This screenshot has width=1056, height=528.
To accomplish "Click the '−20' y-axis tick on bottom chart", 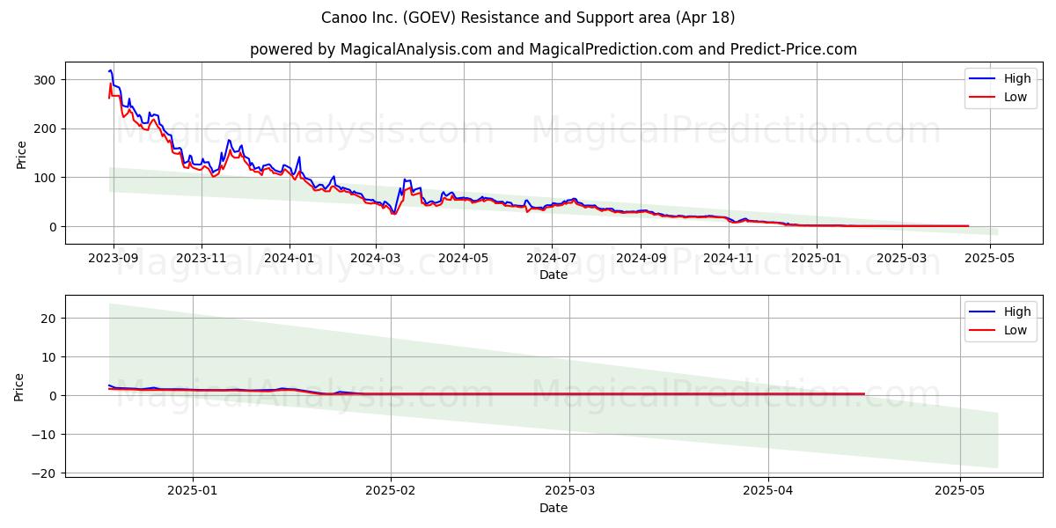I will 45,473.
